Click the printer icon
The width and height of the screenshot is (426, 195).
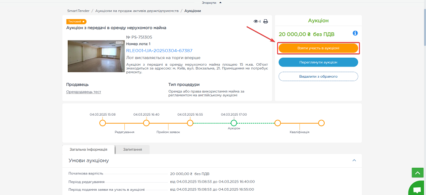(x=265, y=21)
